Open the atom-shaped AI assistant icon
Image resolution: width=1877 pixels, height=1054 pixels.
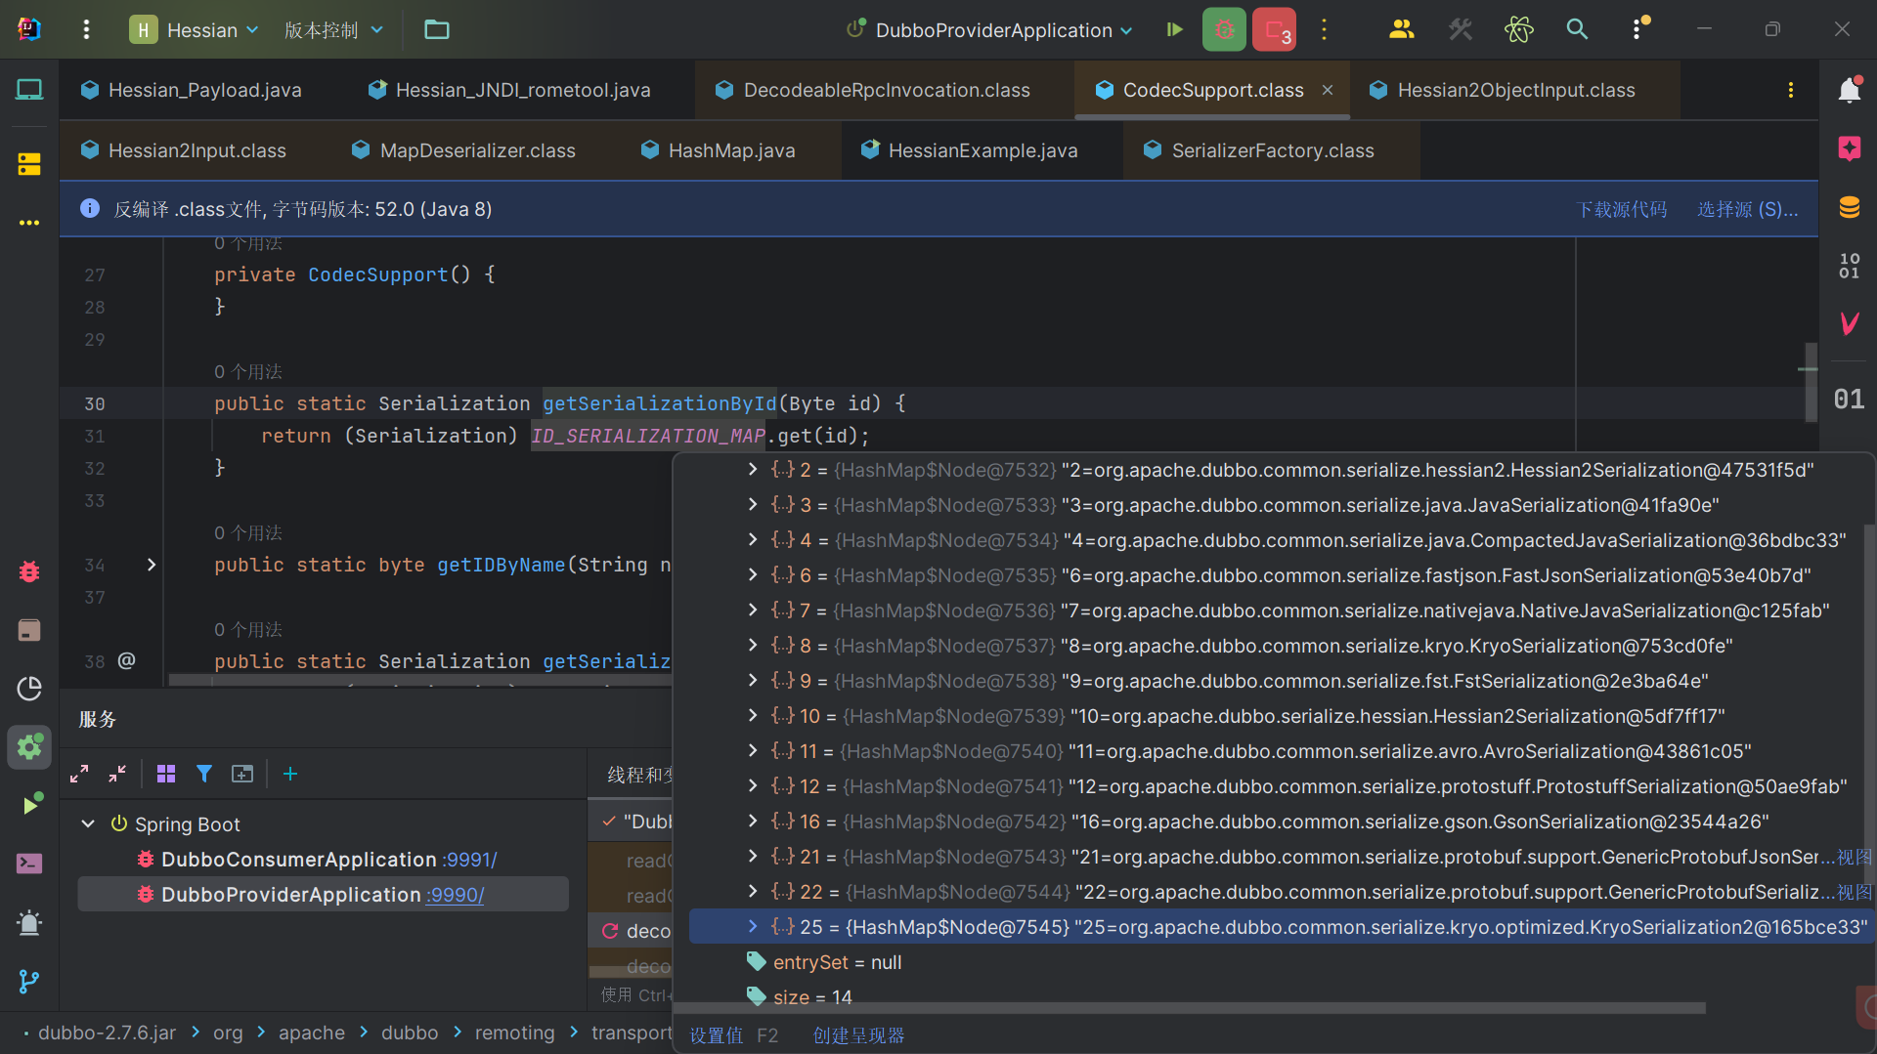pyautogui.click(x=1518, y=29)
